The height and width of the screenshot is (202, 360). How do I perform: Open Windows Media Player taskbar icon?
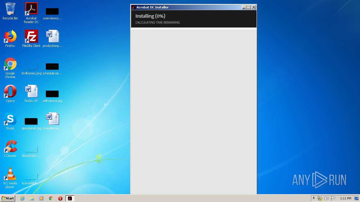[41, 198]
